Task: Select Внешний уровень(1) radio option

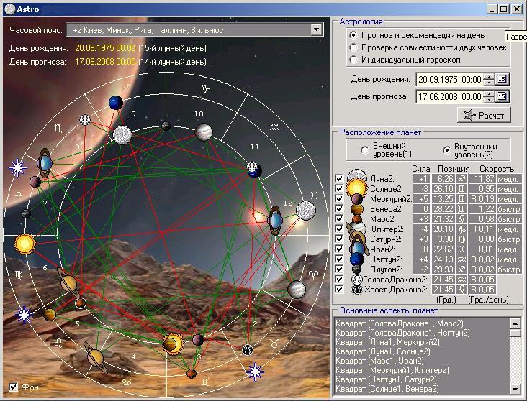Action: pyautogui.click(x=365, y=150)
